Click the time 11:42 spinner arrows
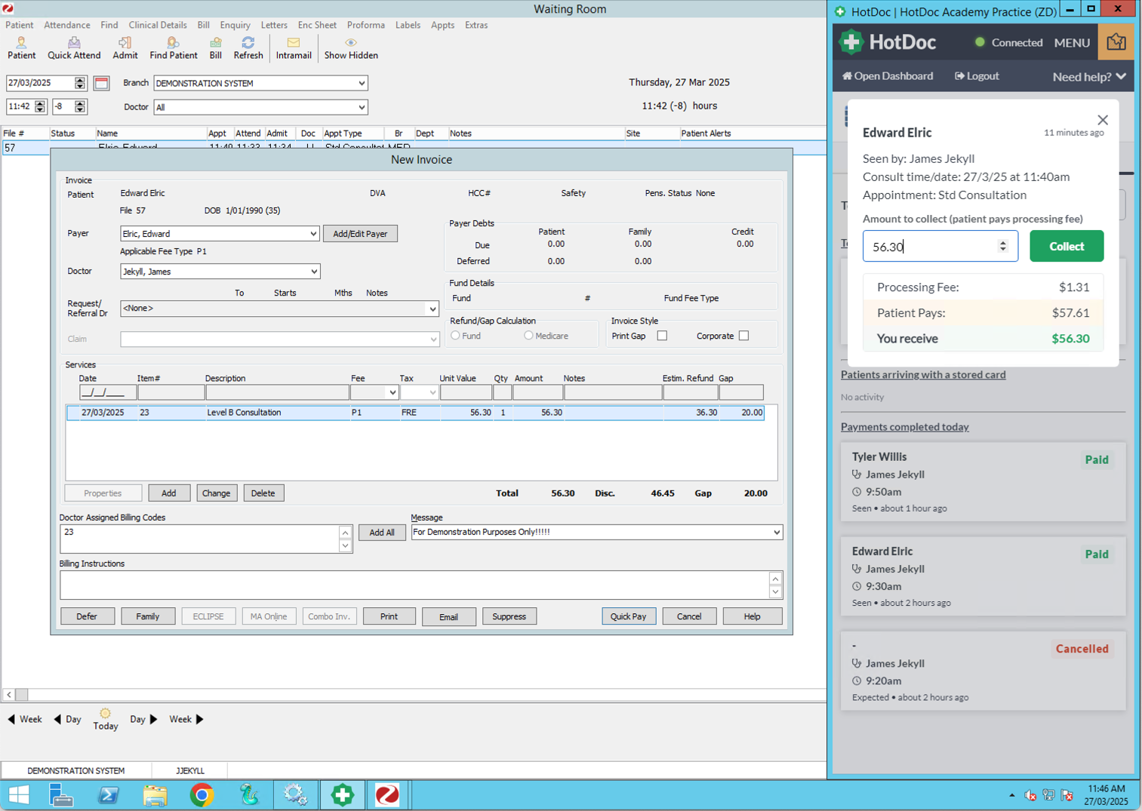Screen dimensions: 1142x811 (40, 107)
